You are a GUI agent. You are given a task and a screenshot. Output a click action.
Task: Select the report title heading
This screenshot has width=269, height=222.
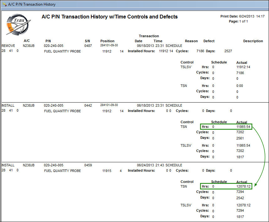[x=110, y=17]
